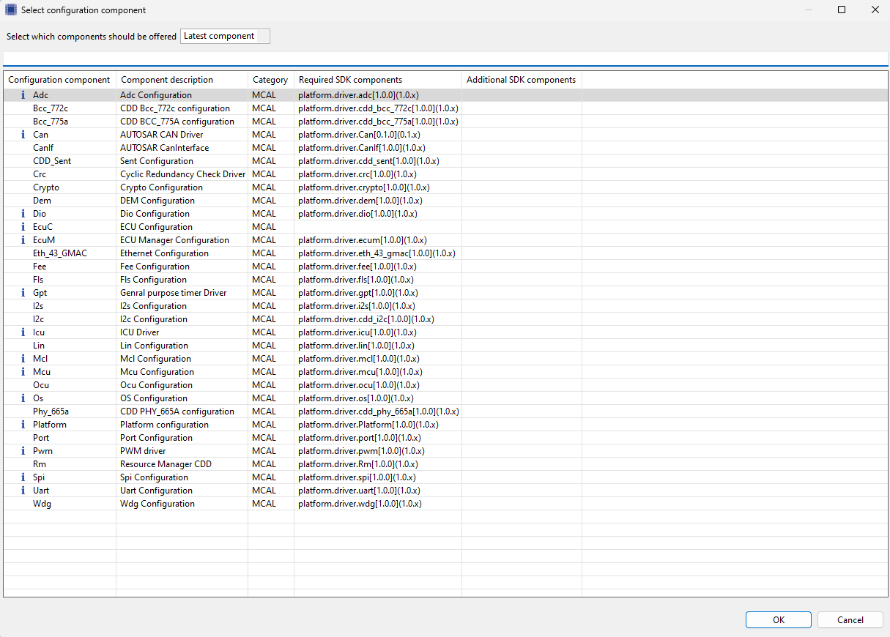View info for the Dio configuration
Screen dimensions: 890x637
(22, 213)
